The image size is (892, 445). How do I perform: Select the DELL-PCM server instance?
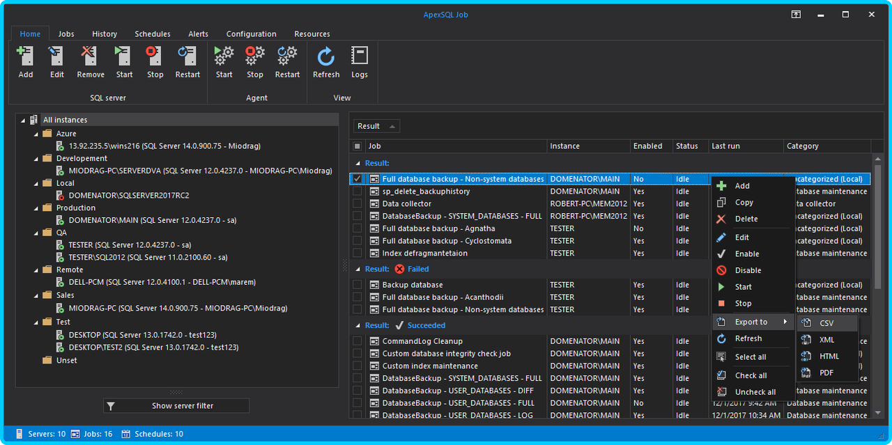pos(162,283)
